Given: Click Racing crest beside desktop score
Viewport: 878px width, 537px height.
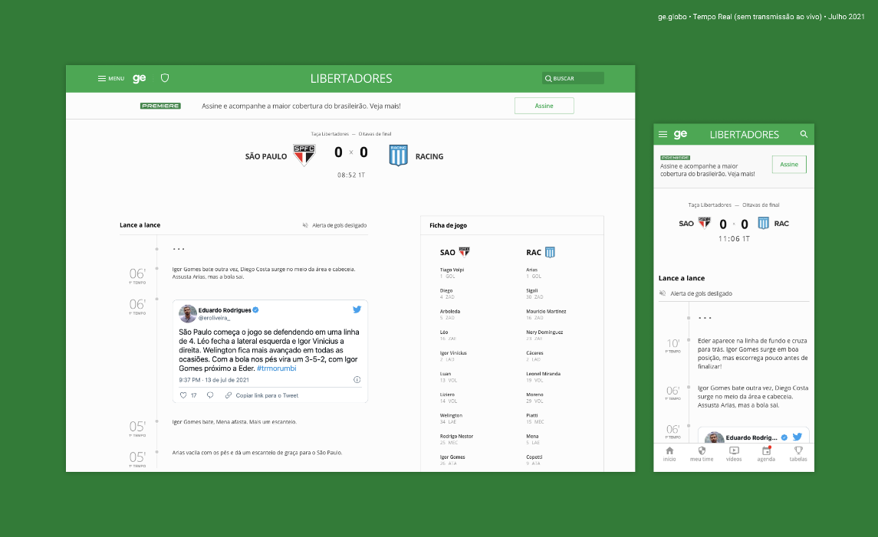Looking at the screenshot, I should 398,156.
